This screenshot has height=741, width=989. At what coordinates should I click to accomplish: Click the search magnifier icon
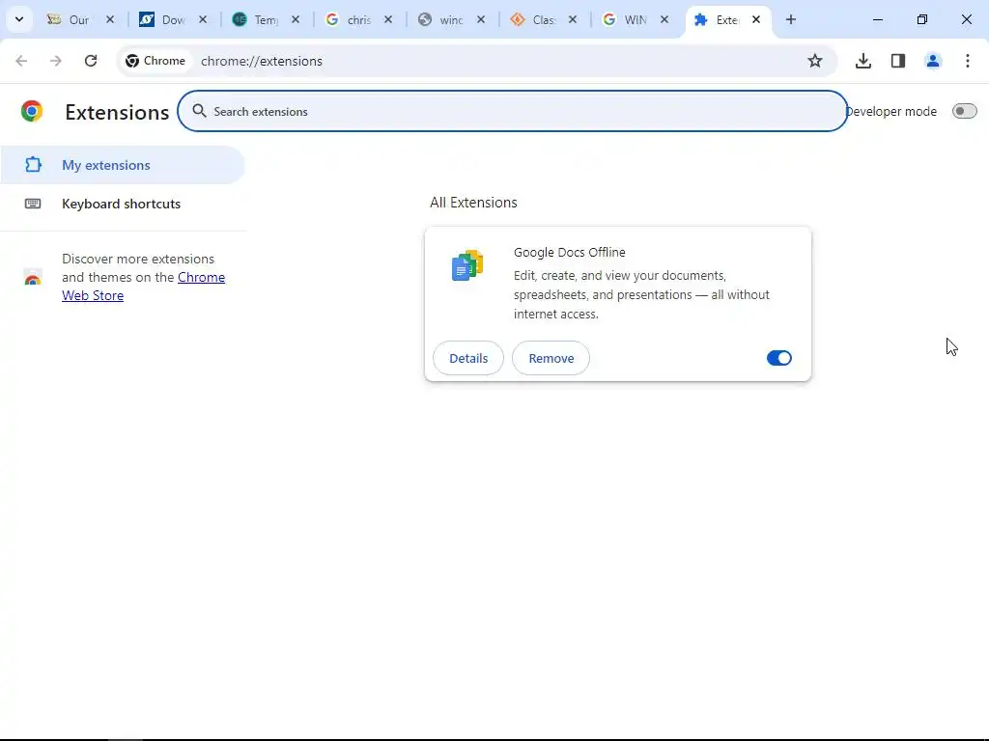[199, 111]
